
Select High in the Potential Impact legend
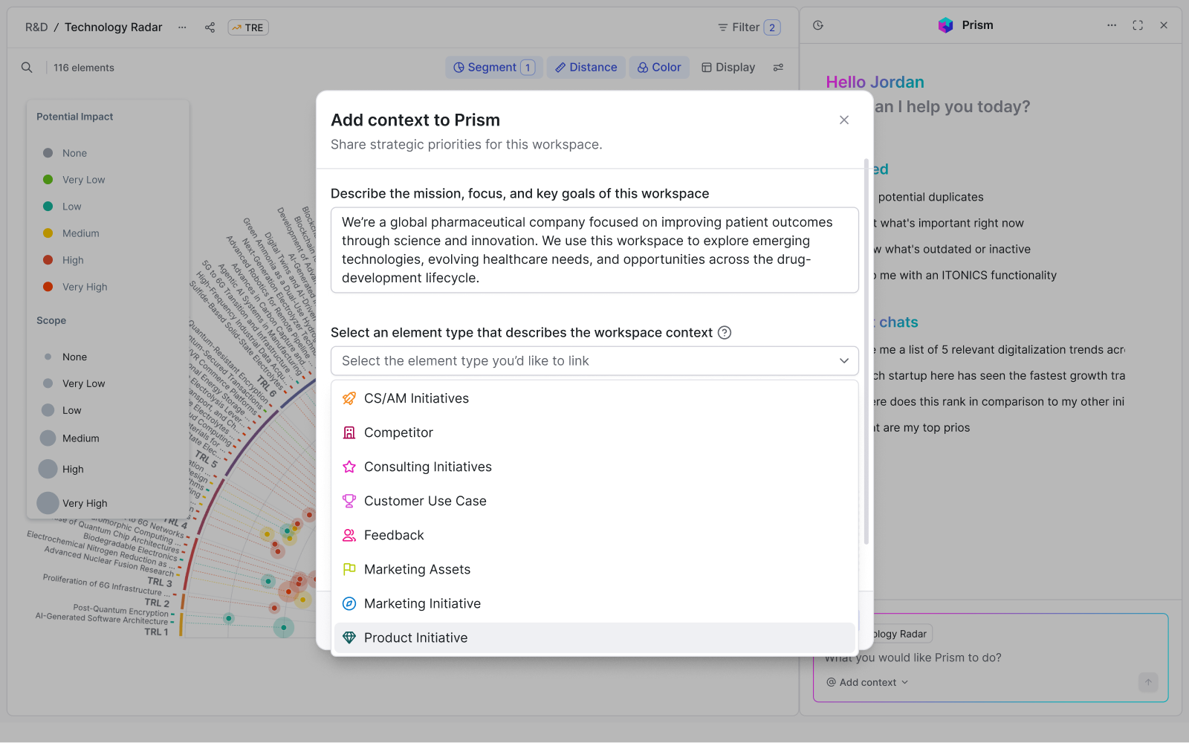(x=64, y=260)
